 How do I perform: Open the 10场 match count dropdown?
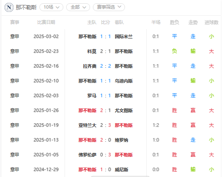pos(51,7)
